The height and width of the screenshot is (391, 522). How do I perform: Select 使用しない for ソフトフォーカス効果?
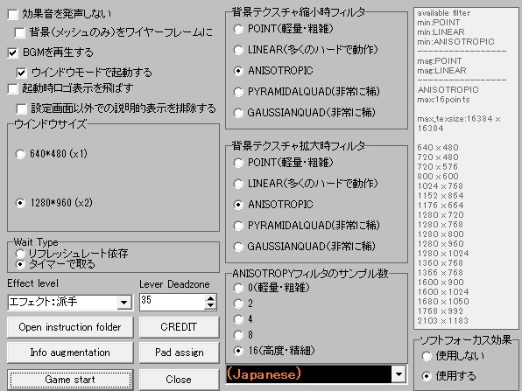click(427, 356)
